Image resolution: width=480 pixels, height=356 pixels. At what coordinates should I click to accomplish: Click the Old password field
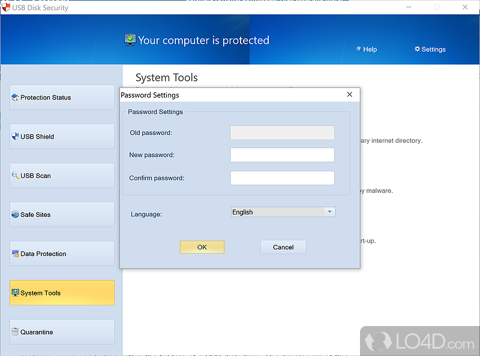pos(282,132)
